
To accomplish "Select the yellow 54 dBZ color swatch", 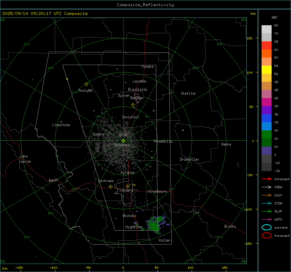I will (x=266, y=70).
